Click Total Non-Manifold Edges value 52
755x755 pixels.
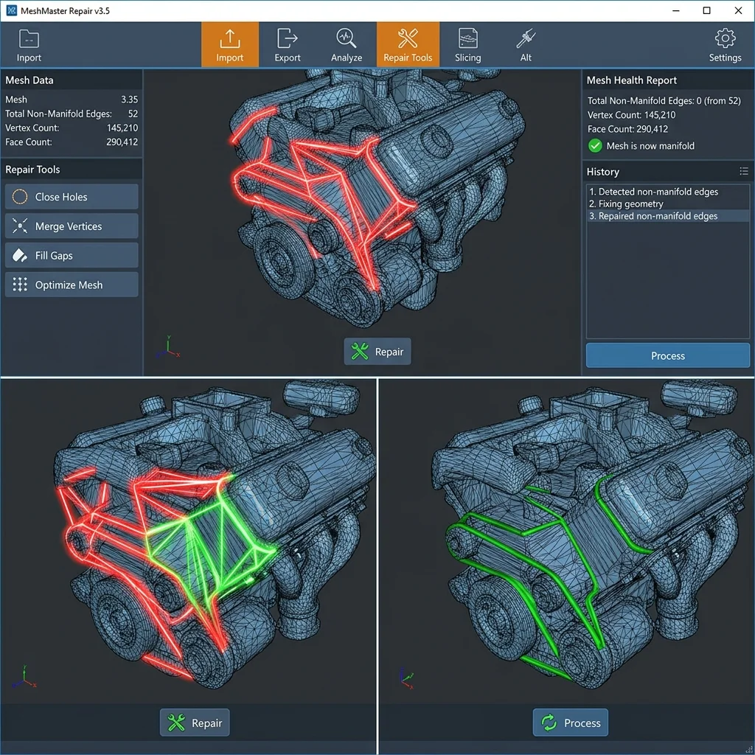coord(133,114)
